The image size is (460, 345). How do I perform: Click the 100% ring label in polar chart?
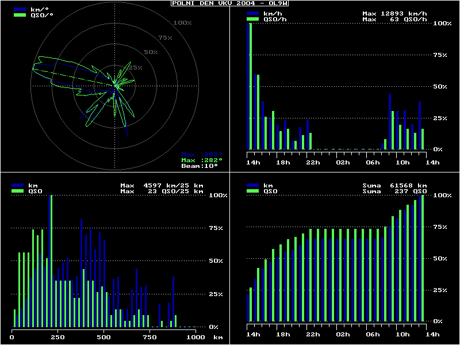[182, 23]
